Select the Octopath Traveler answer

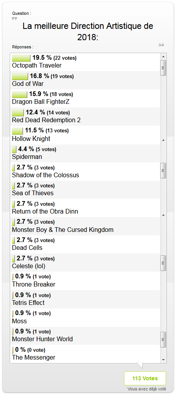pyautogui.click(x=85, y=62)
